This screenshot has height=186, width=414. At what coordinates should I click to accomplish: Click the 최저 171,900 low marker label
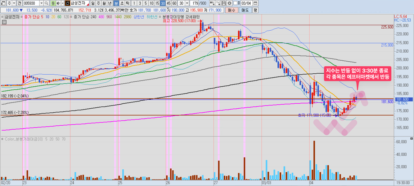pos(314,115)
